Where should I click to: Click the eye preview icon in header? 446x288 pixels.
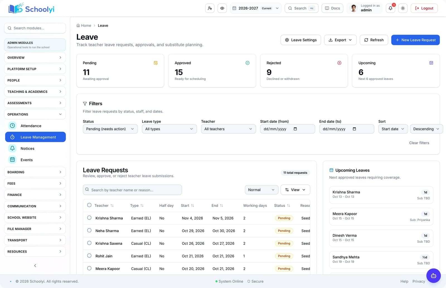coord(222,8)
